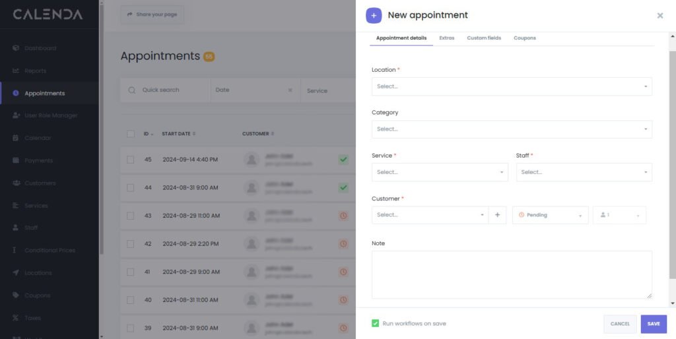
Task: Switch to the Extras tab
Action: [447, 38]
